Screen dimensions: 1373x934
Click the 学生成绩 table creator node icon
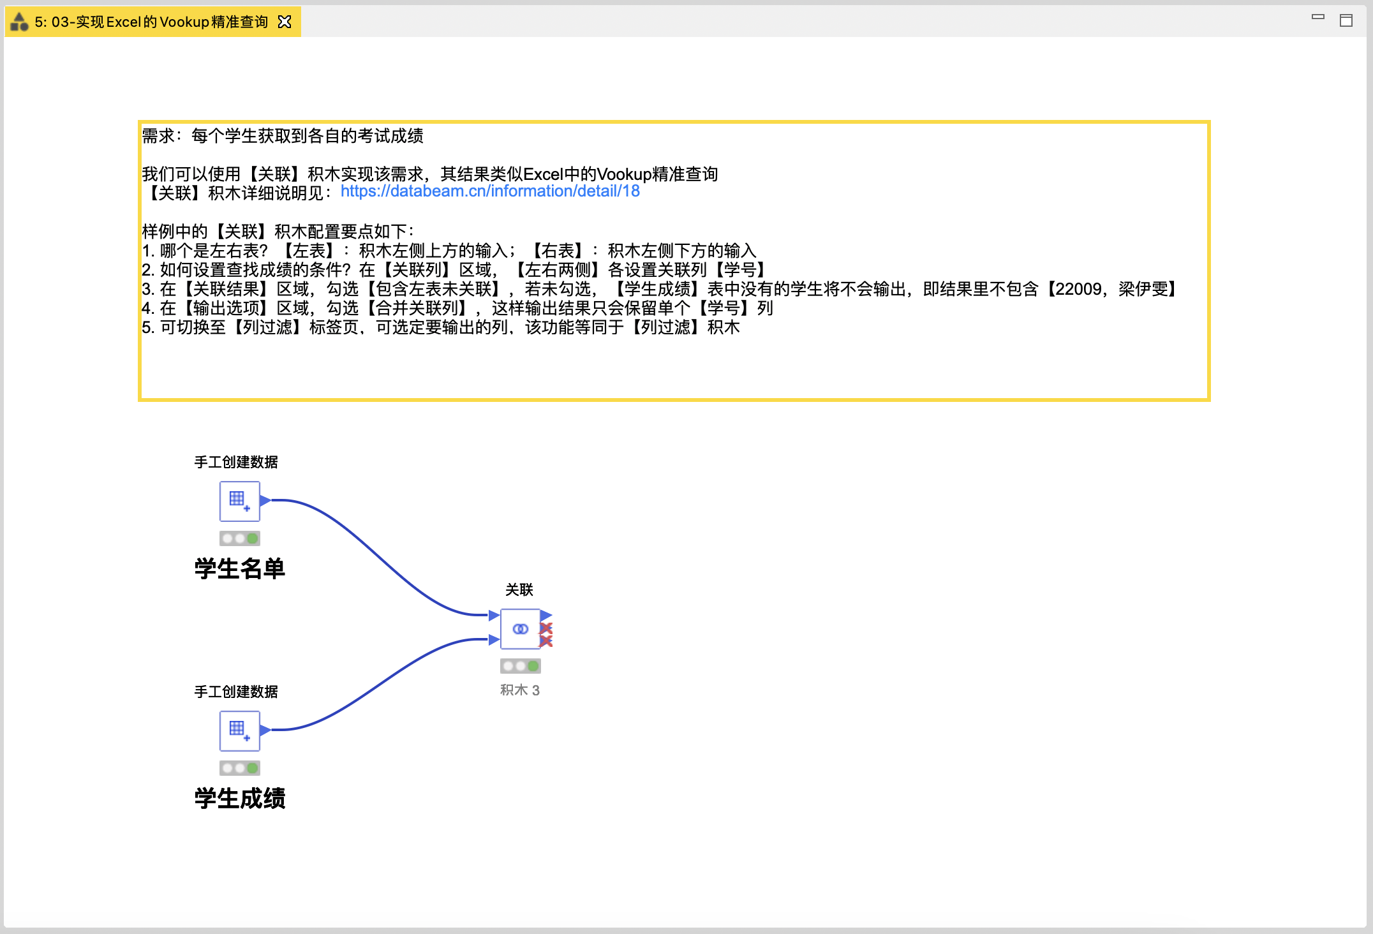tap(239, 731)
